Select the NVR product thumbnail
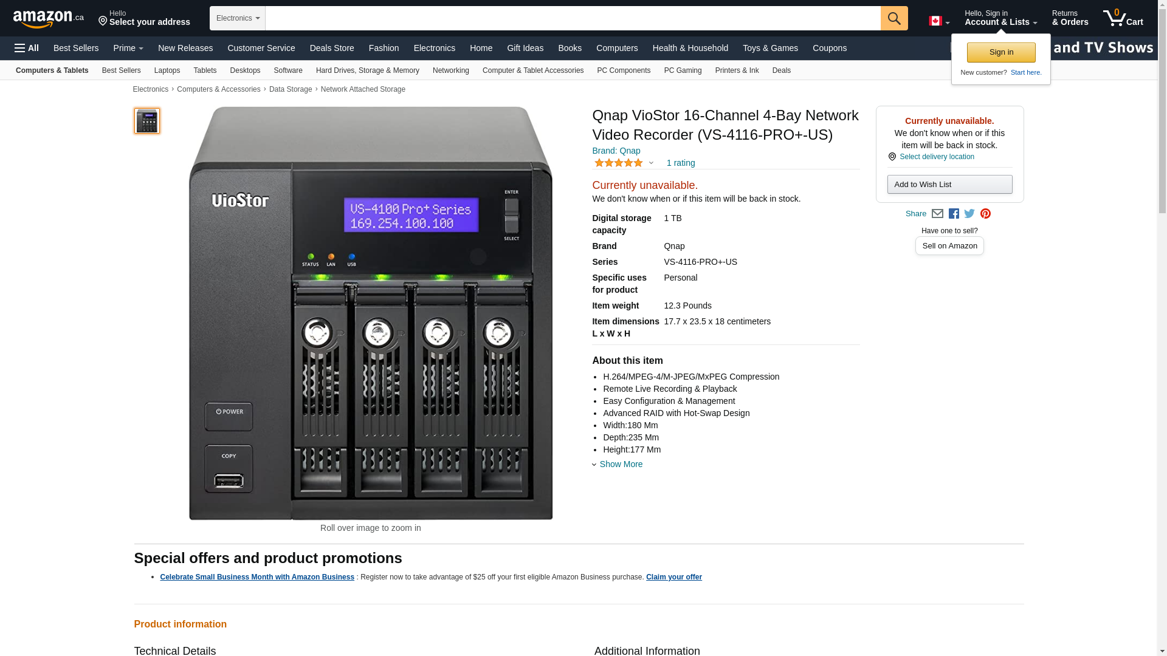Viewport: 1167px width, 656px height. coord(147,121)
